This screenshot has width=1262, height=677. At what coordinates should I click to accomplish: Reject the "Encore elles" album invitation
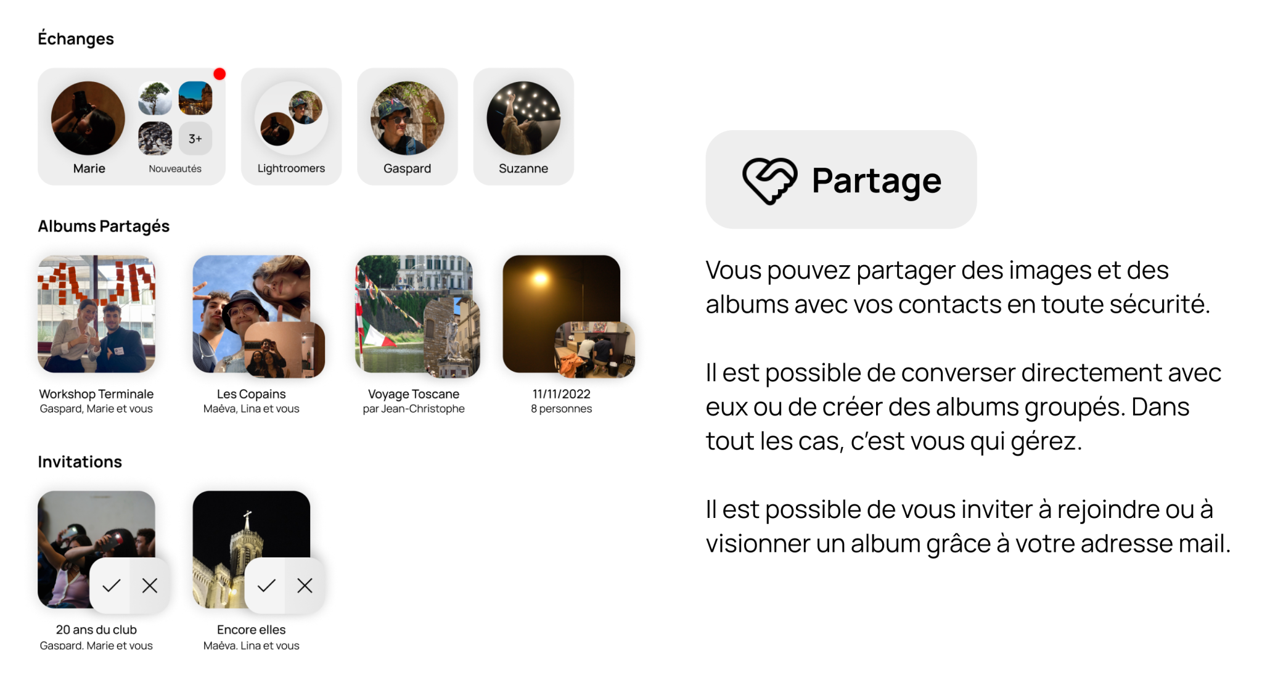tap(305, 585)
